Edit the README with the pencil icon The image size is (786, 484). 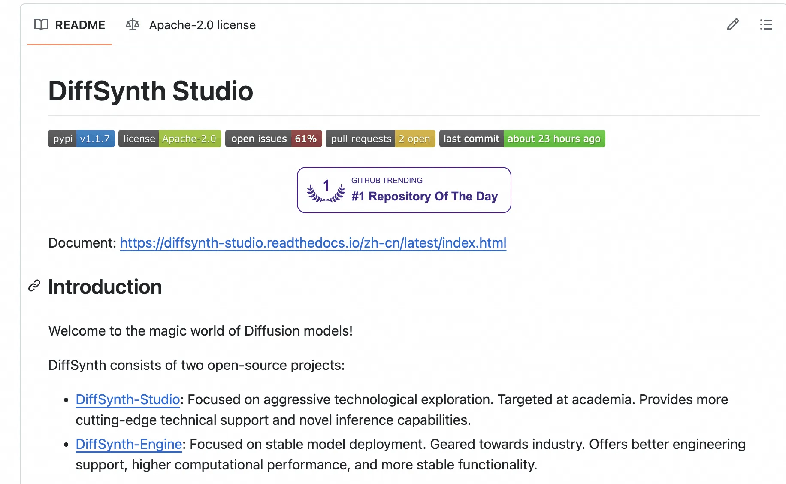[732, 25]
